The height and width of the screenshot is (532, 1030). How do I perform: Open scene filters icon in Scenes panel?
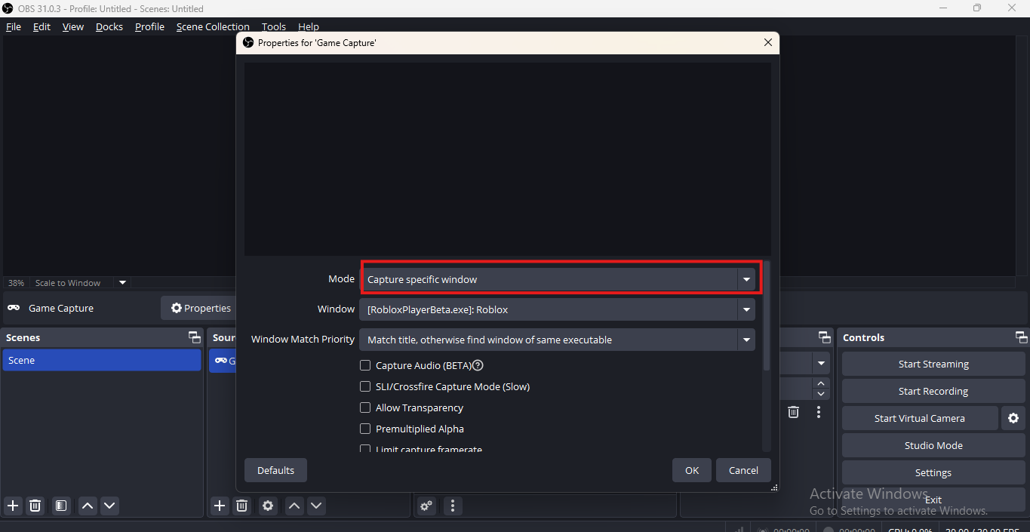click(x=62, y=506)
